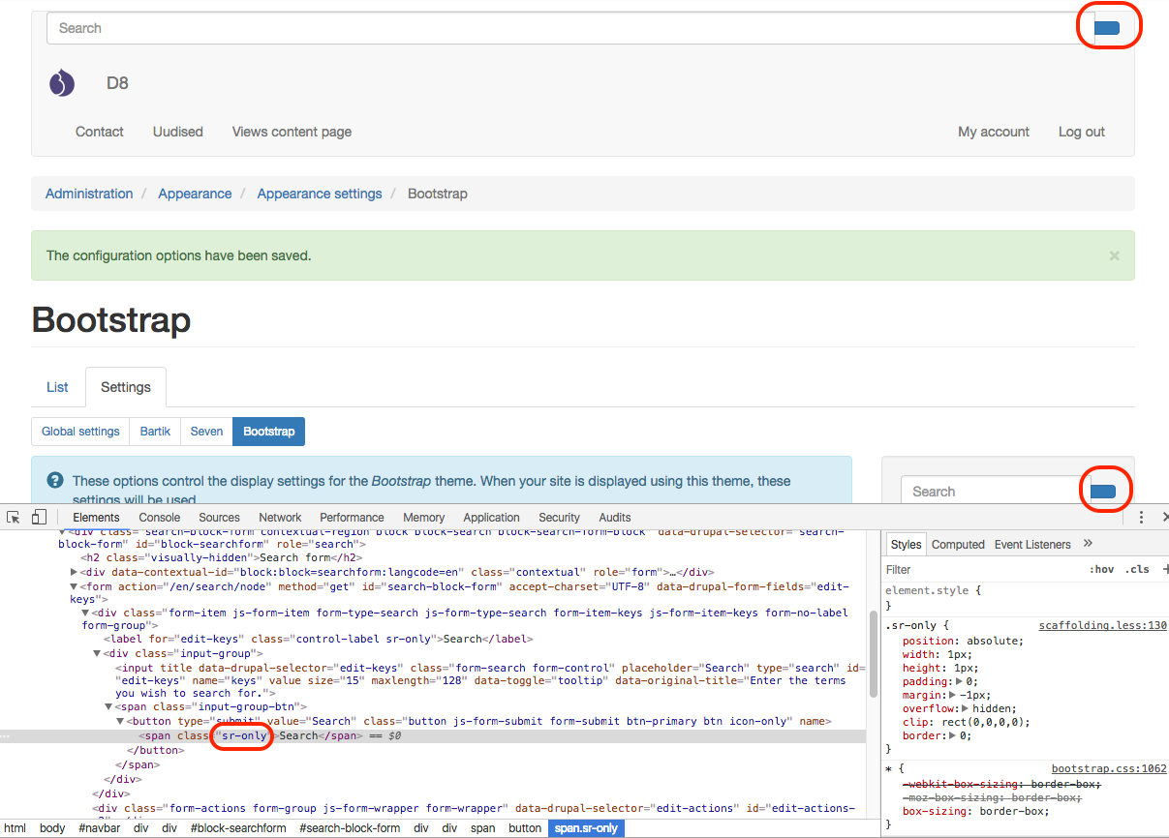Open DevTools three-dot customize menu
The width and height of the screenshot is (1169, 838).
tap(1142, 517)
